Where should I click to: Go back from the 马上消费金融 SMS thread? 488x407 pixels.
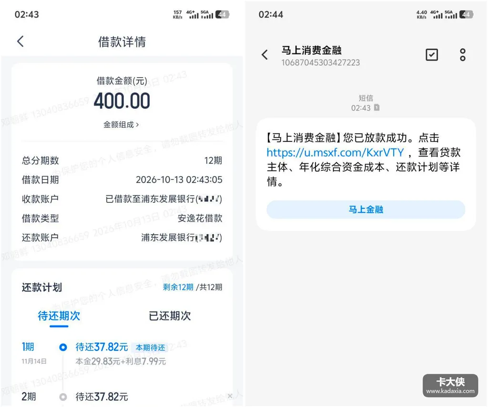tap(264, 55)
